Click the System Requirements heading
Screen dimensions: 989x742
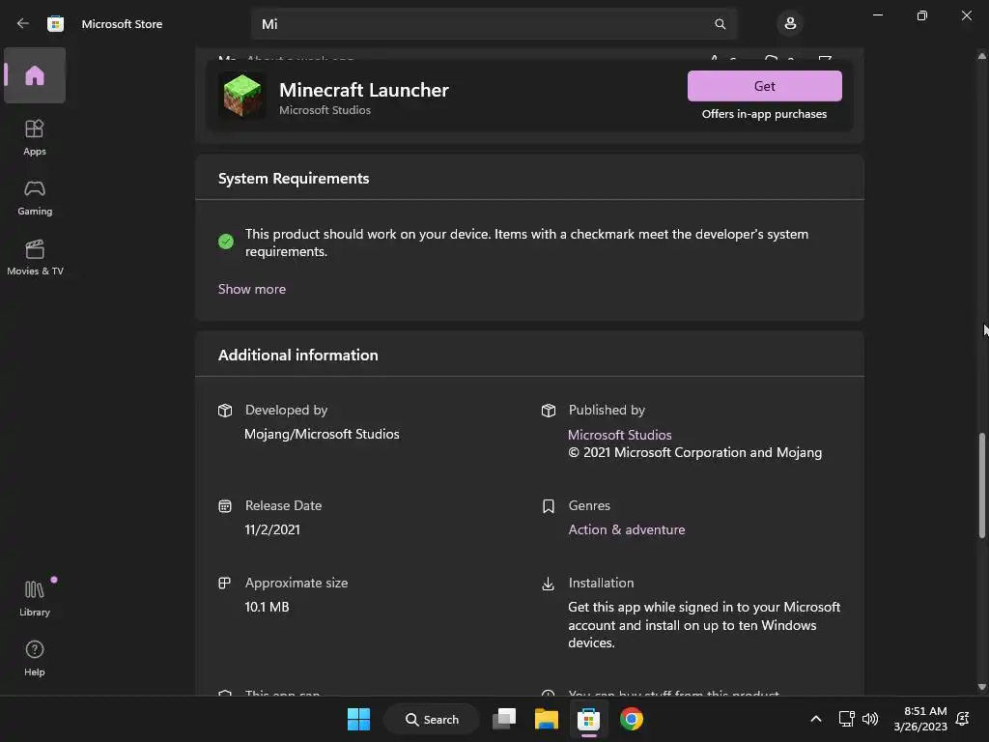(294, 179)
